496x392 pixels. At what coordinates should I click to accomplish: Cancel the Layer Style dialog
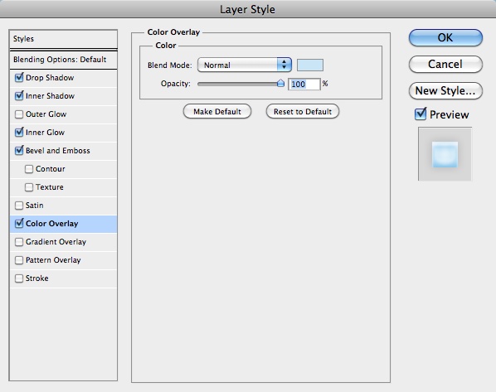(445, 64)
